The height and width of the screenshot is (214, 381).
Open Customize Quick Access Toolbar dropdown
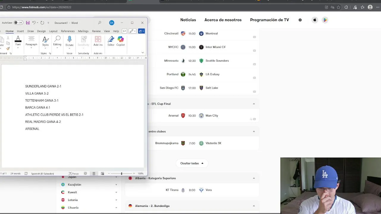[x=48, y=23]
